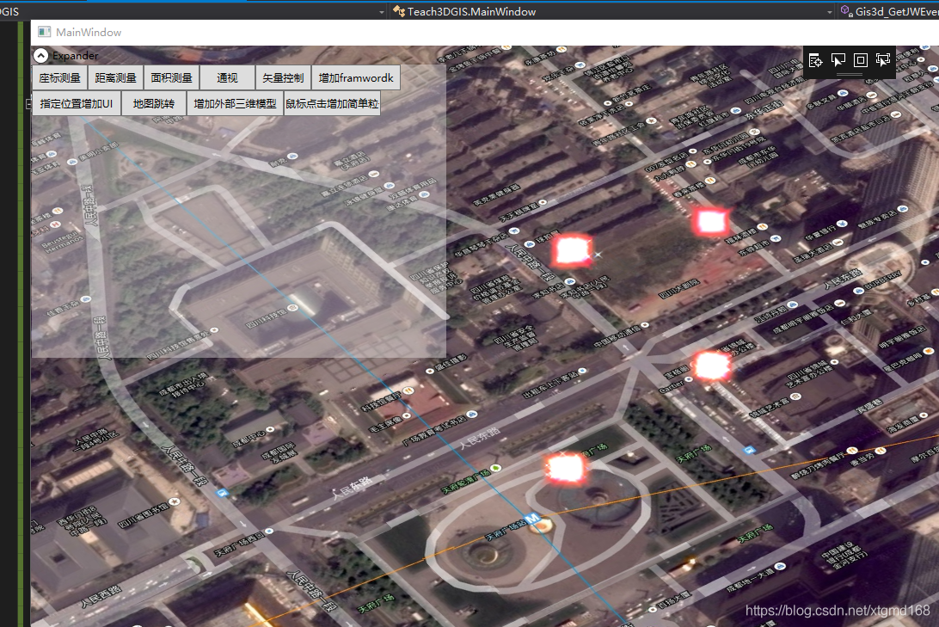Click the BURBERRY map label
The width and height of the screenshot is (939, 627).
(x=883, y=281)
